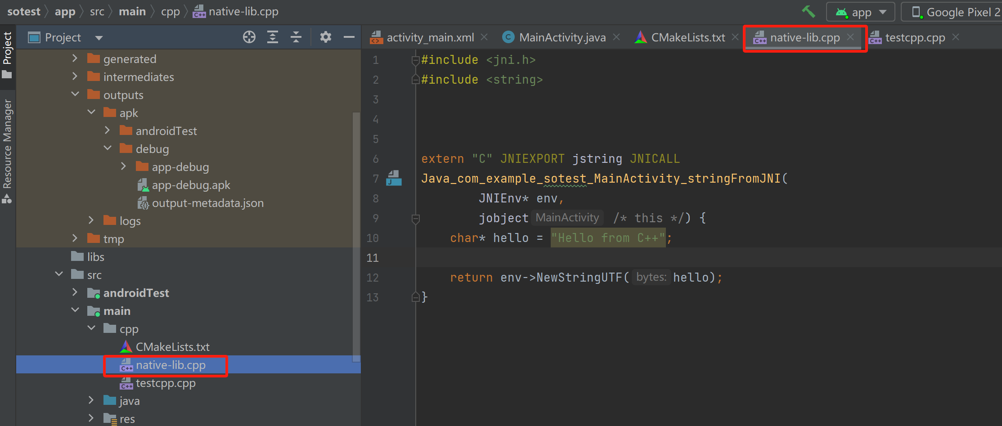Expand the app-debug folder
1002x426 pixels.
coord(124,166)
